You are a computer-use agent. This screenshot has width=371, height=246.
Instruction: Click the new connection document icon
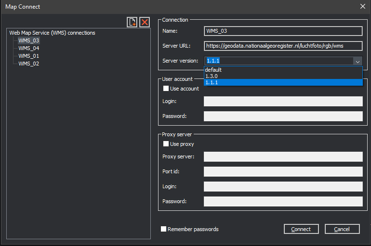(132, 22)
